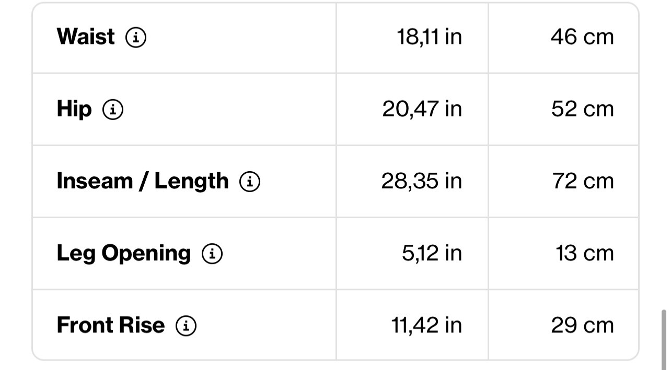Select the 46 cm waist measurement
This screenshot has height=370, width=671.
click(x=582, y=37)
